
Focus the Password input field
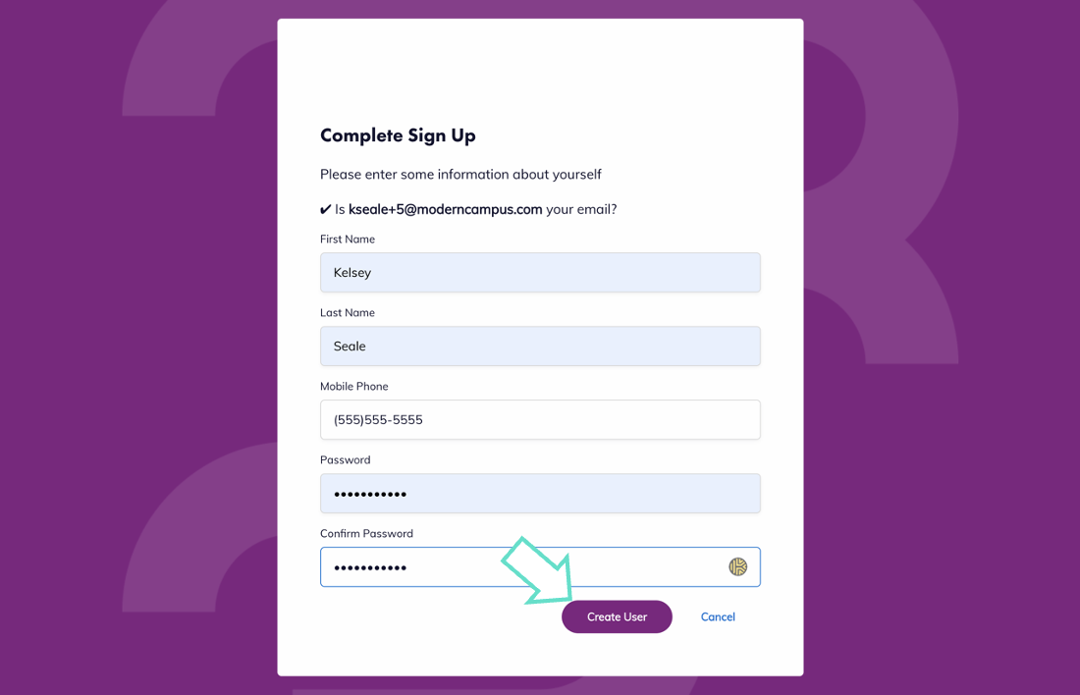pyautogui.click(x=540, y=493)
